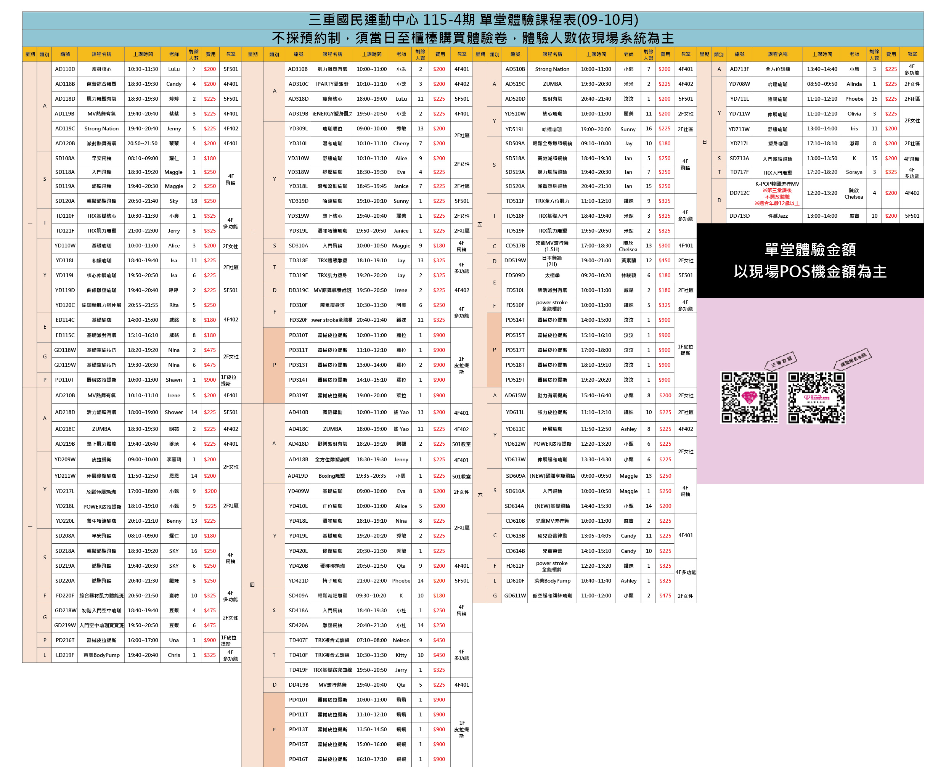Image resolution: width=946 pixels, height=777 pixels.
Task: Click course code YD421D
Action: point(299,581)
